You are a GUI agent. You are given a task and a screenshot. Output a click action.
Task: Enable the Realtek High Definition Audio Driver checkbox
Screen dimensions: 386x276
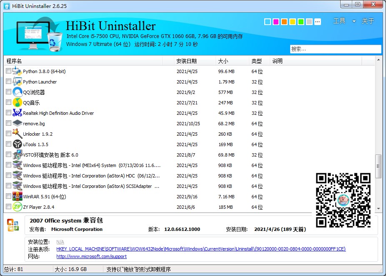click(x=8, y=113)
